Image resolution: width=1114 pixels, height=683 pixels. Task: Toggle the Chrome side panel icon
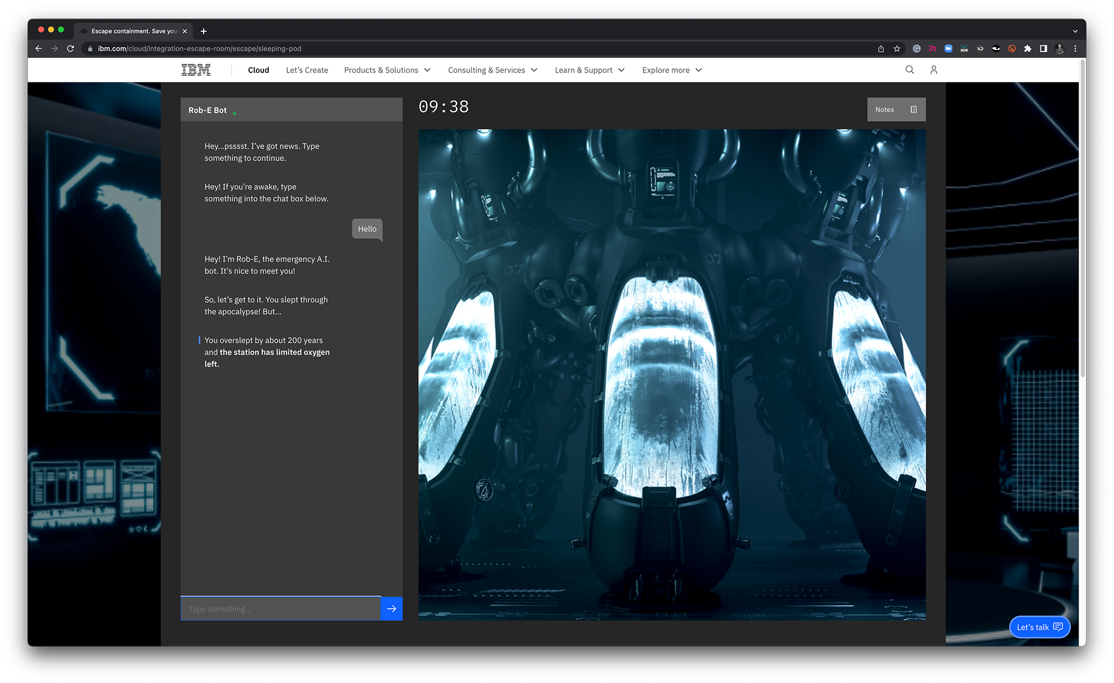point(1043,49)
